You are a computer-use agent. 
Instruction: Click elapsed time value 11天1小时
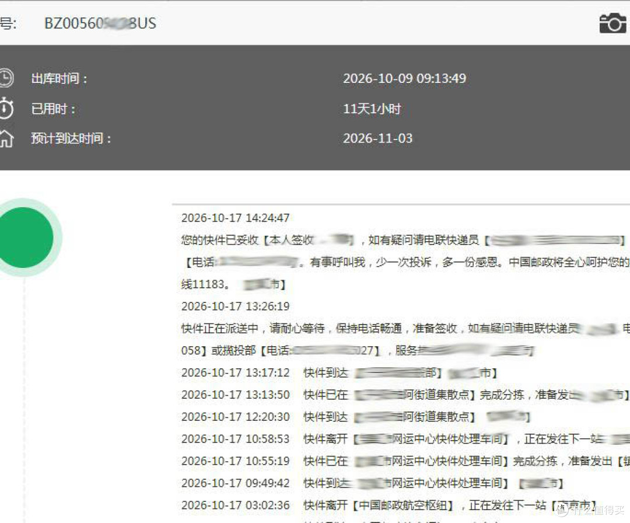click(372, 109)
